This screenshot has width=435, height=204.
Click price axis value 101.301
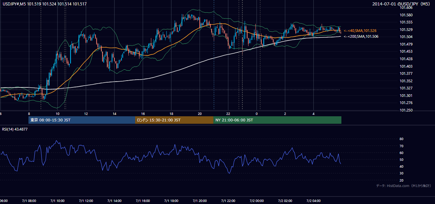pos(406,96)
